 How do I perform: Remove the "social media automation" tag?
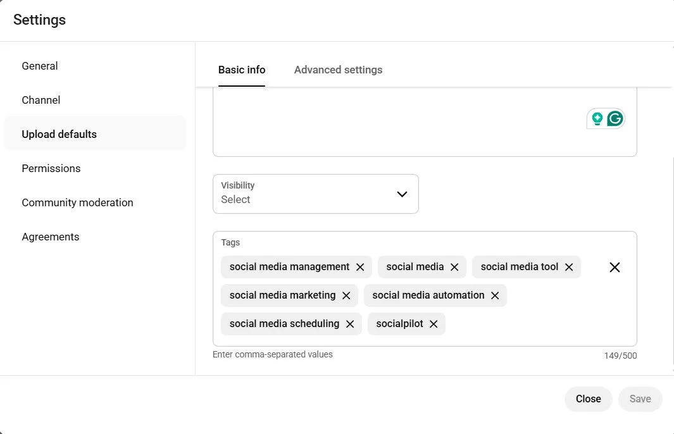(x=495, y=295)
